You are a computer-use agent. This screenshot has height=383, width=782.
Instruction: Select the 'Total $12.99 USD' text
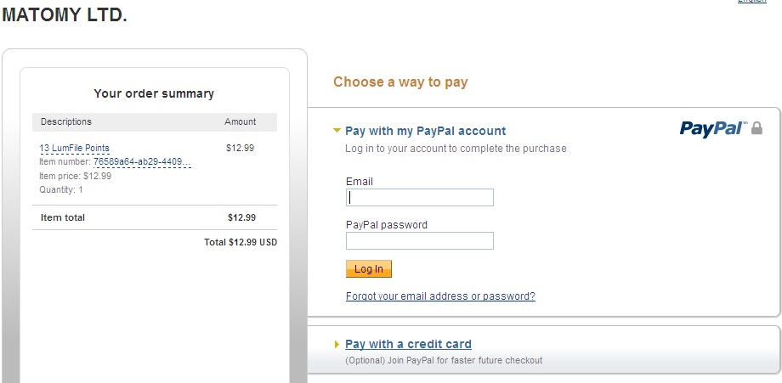[241, 242]
